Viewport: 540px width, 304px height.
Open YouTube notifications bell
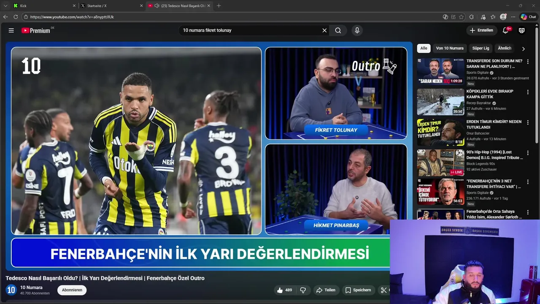506,30
